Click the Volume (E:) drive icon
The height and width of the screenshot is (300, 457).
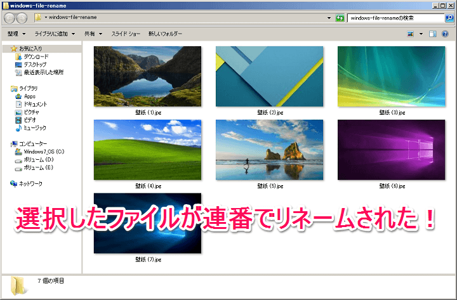coord(18,168)
